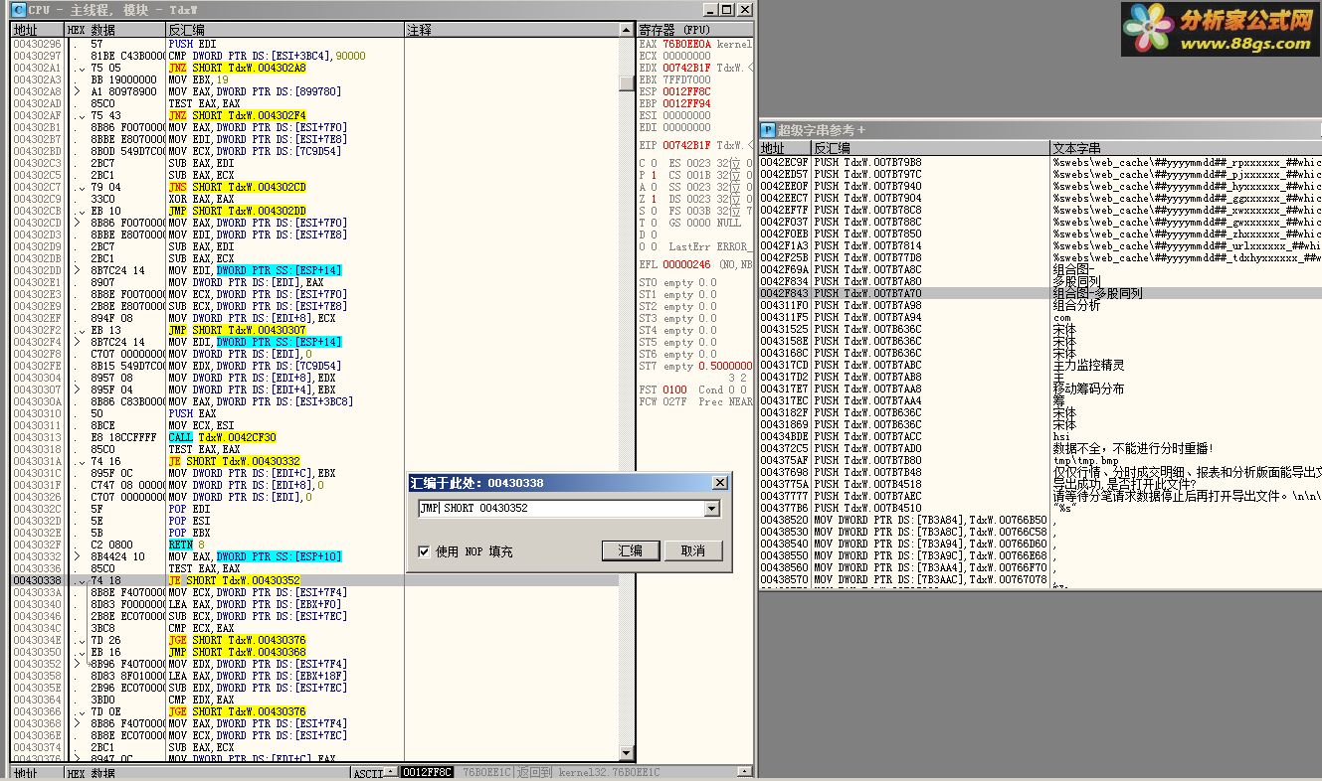Viewport: 1322px width, 781px height.
Task: Click the 寄存器 (FPU) header bar
Action: click(695, 31)
